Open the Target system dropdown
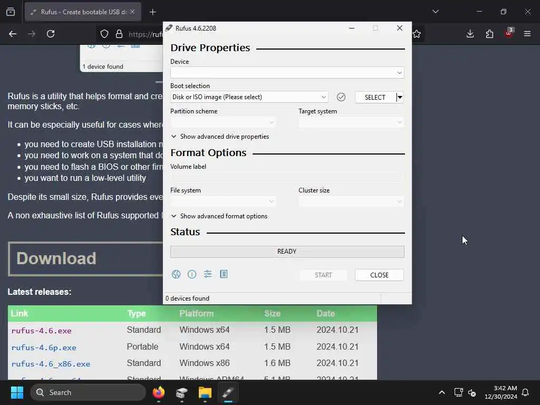Screen dimensions: 540x405 pyautogui.click(x=351, y=122)
